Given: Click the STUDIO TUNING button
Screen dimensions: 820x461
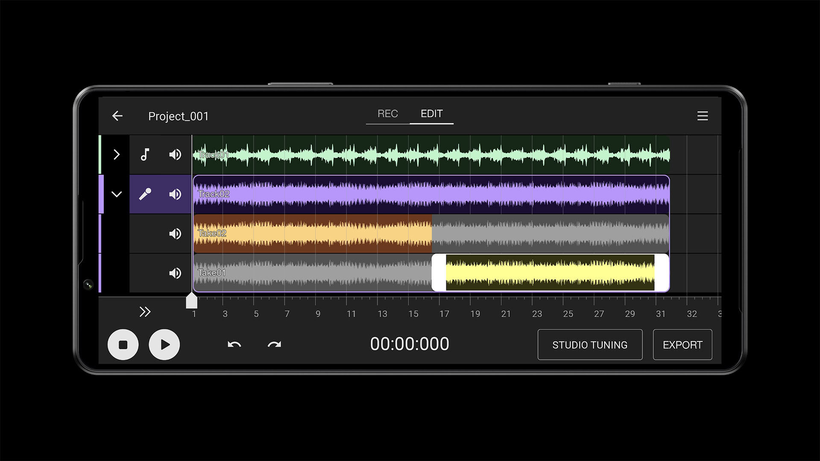Looking at the screenshot, I should point(590,344).
